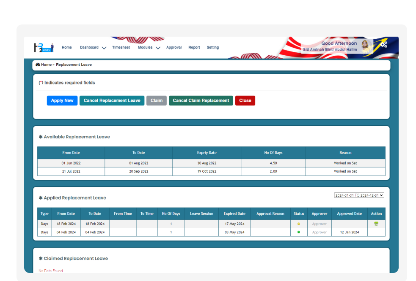Click the icon beside Claimed Replacement Leave heading
Image resolution: width=416 pixels, height=281 pixels.
pyautogui.click(x=40, y=258)
